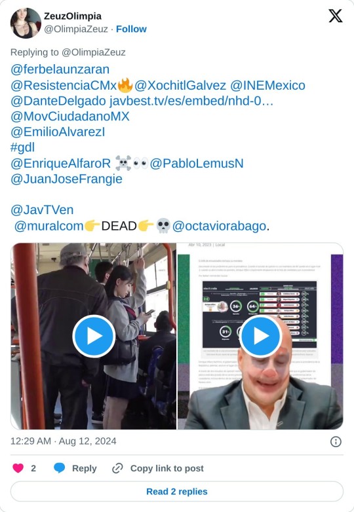The image size is (354, 512).
Task: Follow the @OlimpiaZeuz account
Action: pos(131,29)
